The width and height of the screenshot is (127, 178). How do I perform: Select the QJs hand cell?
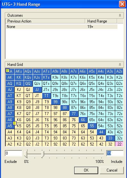tap(37, 84)
